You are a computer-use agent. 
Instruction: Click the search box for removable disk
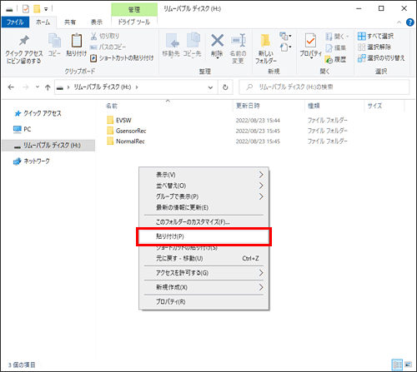pos(324,87)
